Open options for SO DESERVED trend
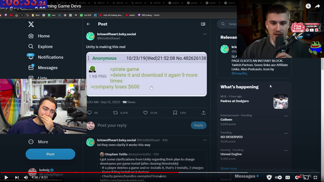Image resolution: width=324 pixels, height=182 pixels. pos(286,133)
